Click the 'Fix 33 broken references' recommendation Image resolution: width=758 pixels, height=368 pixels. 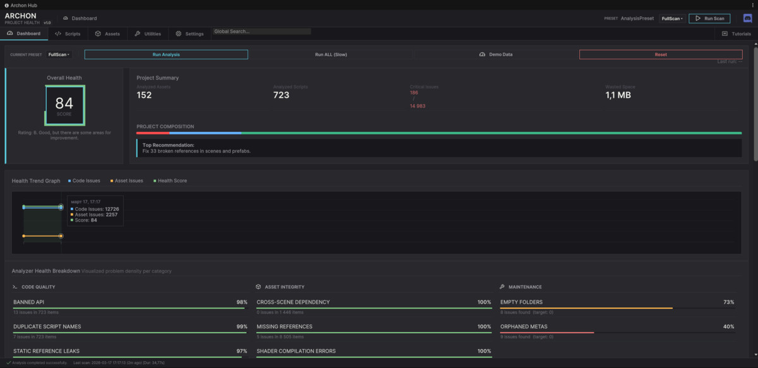[196, 151]
